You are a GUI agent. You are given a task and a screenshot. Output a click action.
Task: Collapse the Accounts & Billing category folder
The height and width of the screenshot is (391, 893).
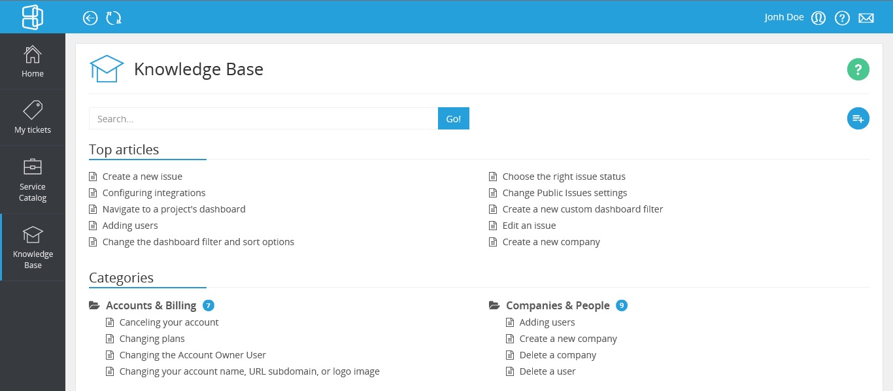[x=95, y=305]
